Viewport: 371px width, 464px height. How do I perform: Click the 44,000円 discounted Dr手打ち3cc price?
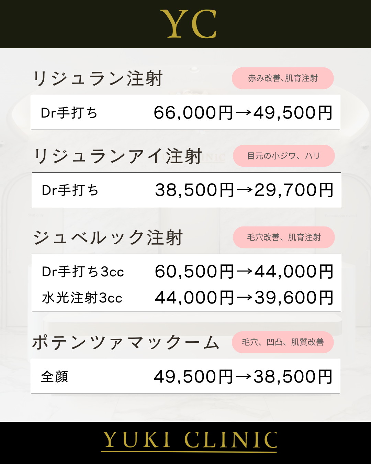tap(294, 272)
